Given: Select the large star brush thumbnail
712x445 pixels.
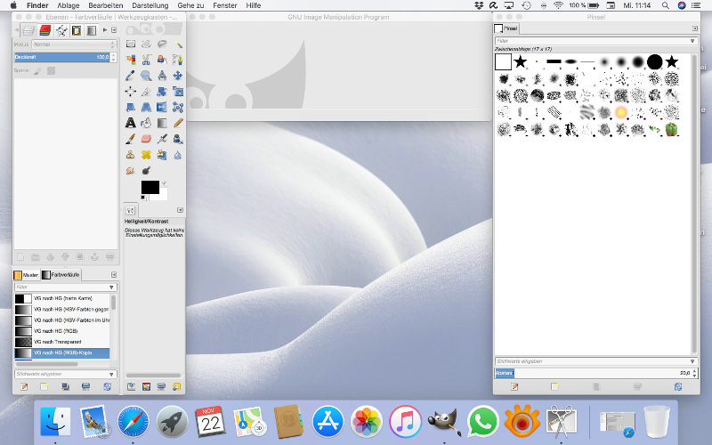Looking at the screenshot, I should [x=672, y=61].
